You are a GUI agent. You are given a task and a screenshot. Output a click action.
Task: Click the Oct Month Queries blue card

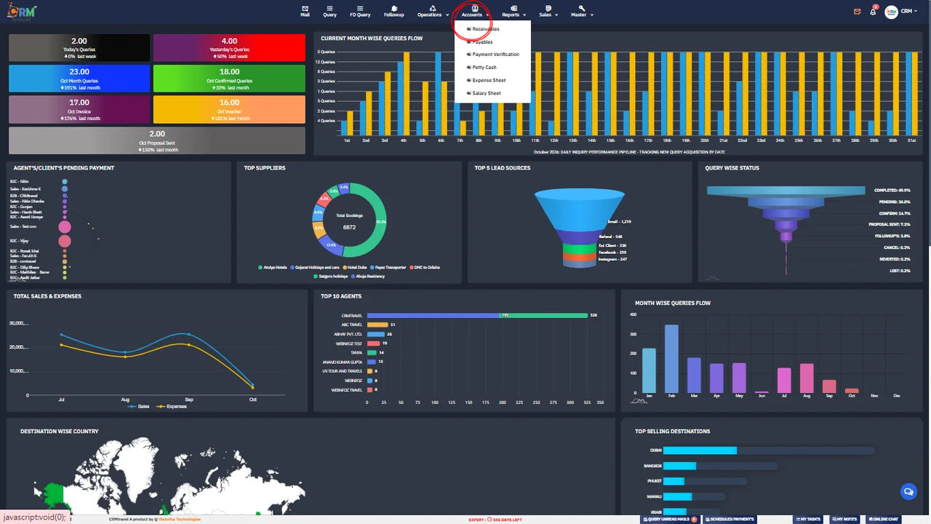click(79, 79)
